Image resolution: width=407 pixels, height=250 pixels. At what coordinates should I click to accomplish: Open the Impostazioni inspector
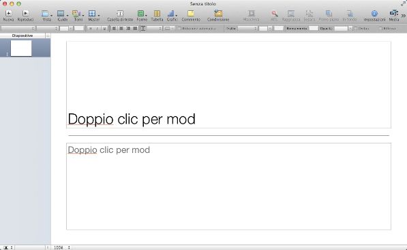tap(374, 15)
